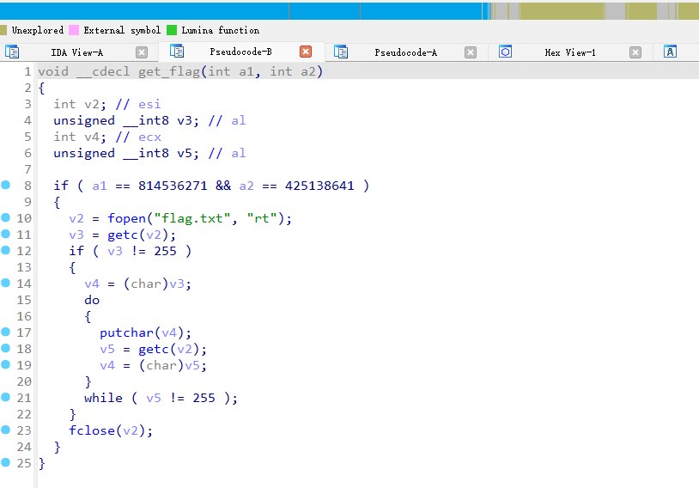Close the Pseudocode-A tab
This screenshot has height=488, width=699.
(x=471, y=52)
